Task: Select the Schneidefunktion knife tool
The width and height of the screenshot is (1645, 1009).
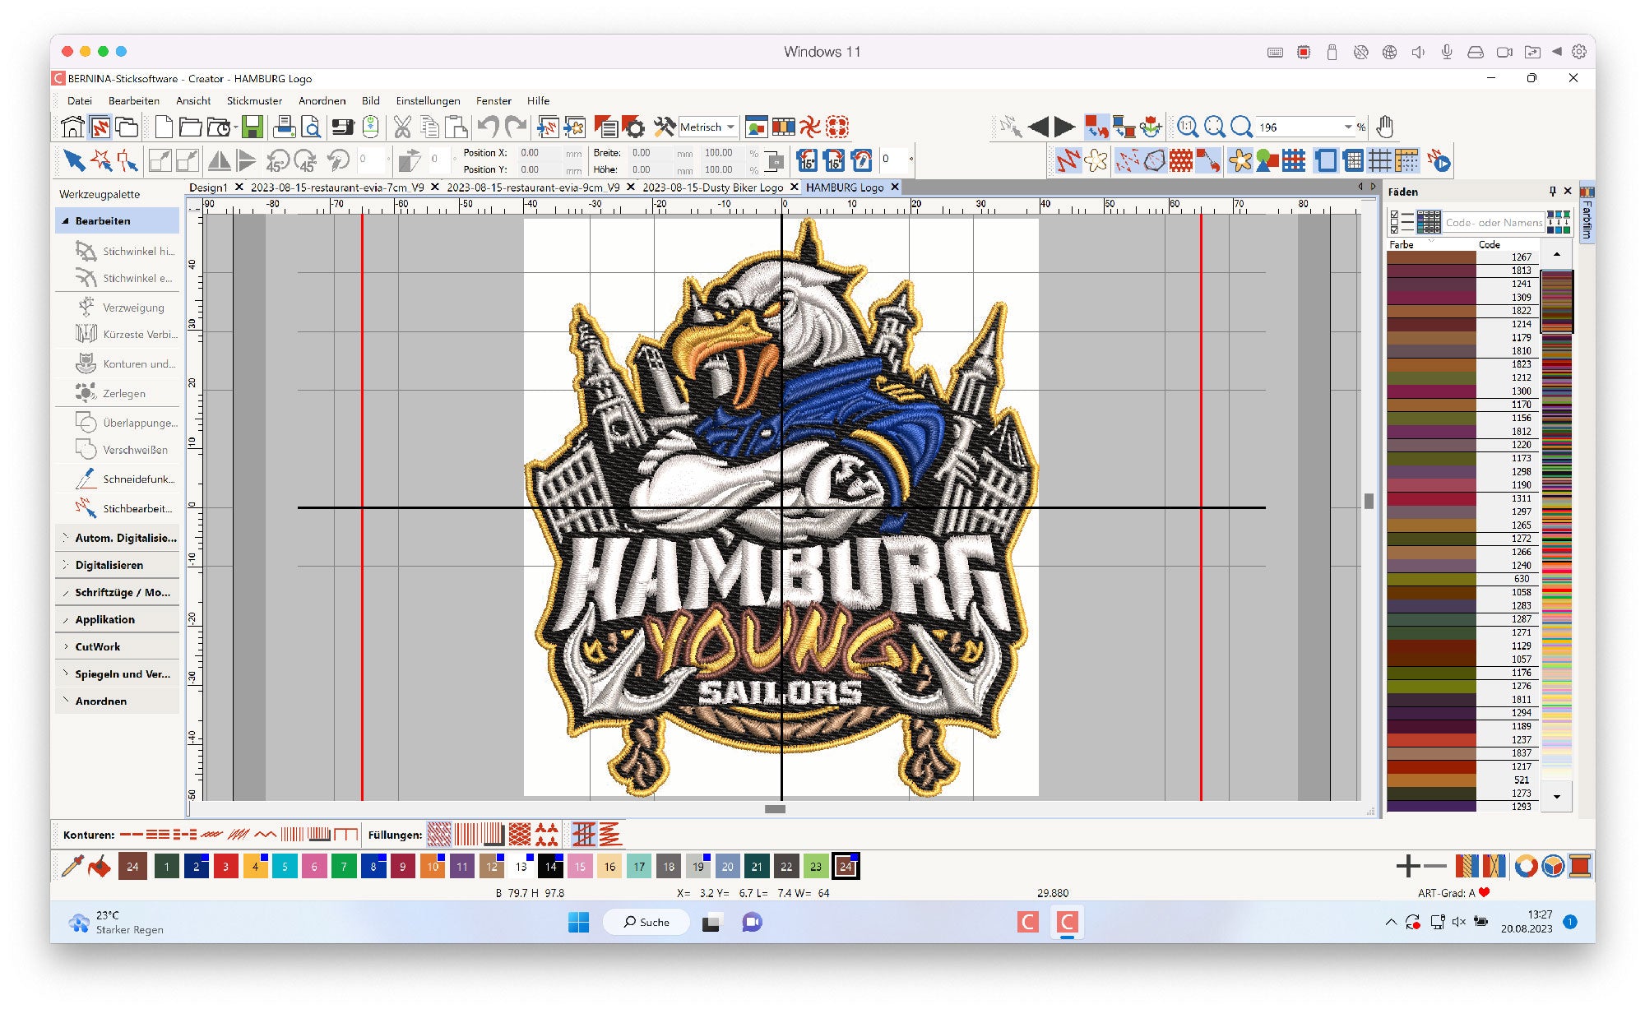Action: click(123, 479)
